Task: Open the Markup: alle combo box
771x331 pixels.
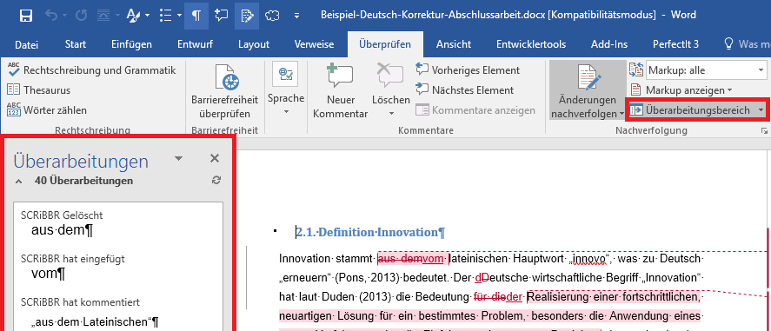Action: (706, 70)
